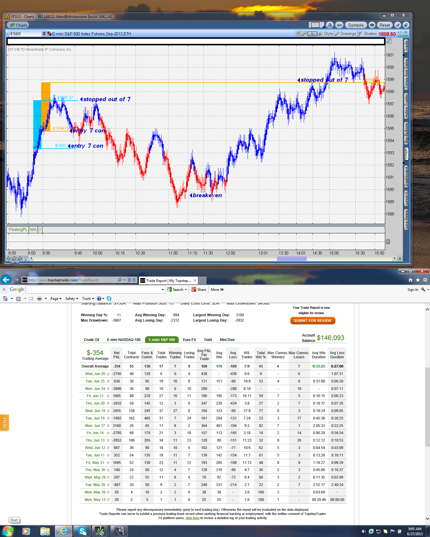This screenshot has height=537, width=430.
Task: Open the 'click here' trading log link
Action: (x=192, y=518)
